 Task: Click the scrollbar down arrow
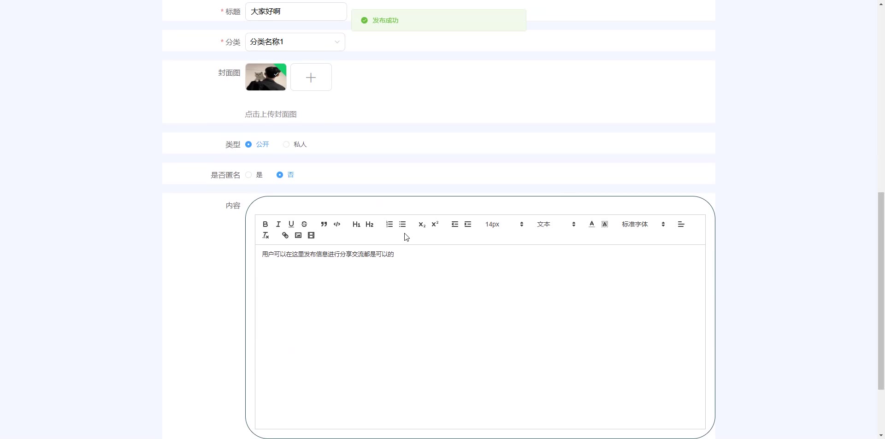click(881, 435)
